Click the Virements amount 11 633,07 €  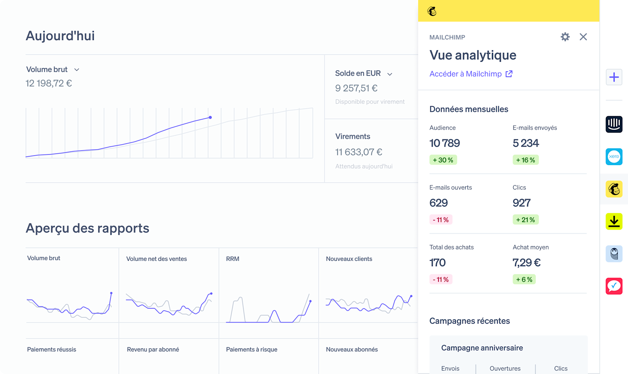[359, 152]
